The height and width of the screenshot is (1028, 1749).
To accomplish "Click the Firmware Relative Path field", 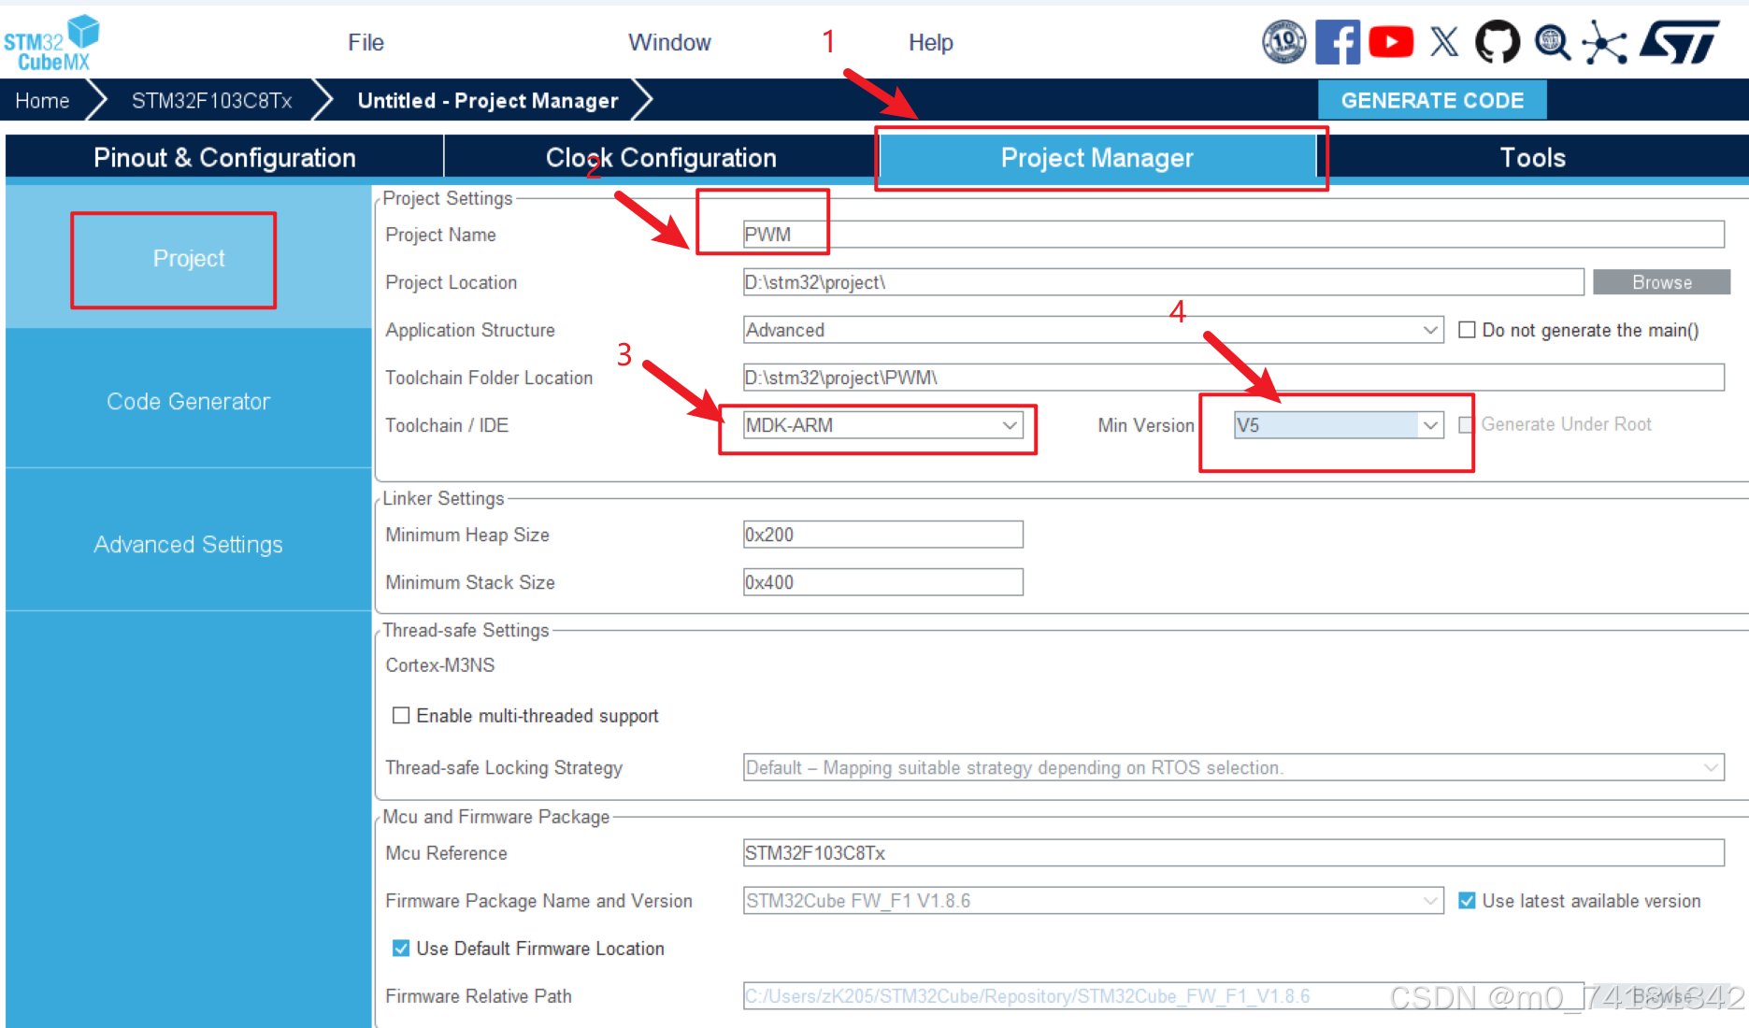I will (x=1163, y=996).
